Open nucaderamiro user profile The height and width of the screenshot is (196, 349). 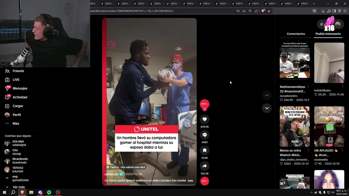(x=288, y=96)
